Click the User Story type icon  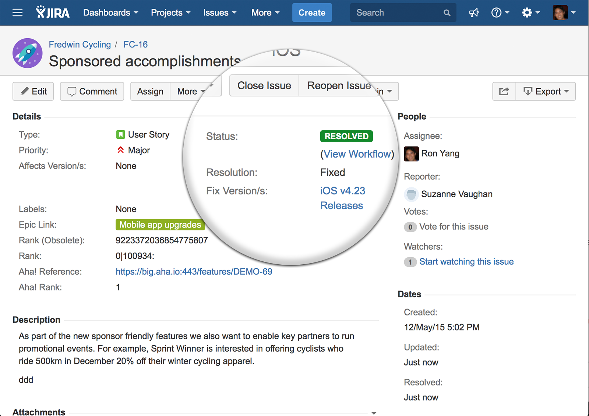click(x=120, y=135)
